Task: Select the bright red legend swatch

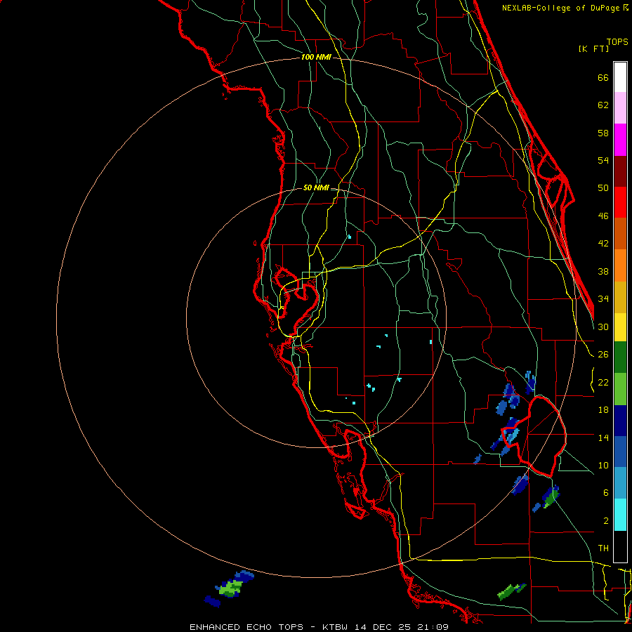Action: pyautogui.click(x=620, y=202)
